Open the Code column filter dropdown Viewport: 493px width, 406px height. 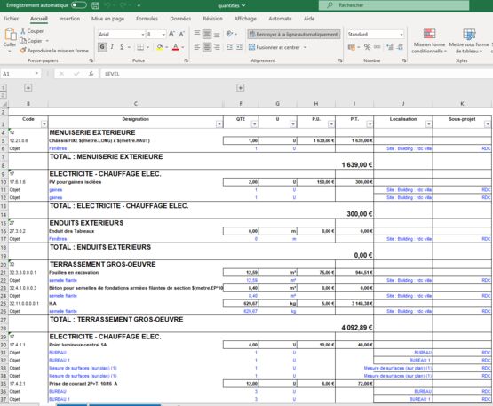44,124
